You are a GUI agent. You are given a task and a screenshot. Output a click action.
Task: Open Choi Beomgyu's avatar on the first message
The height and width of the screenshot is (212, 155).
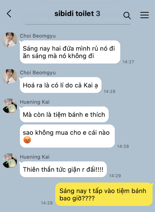point(10,40)
